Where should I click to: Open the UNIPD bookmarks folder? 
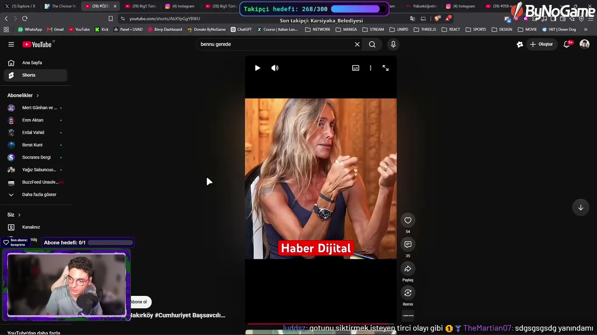[x=398, y=29]
